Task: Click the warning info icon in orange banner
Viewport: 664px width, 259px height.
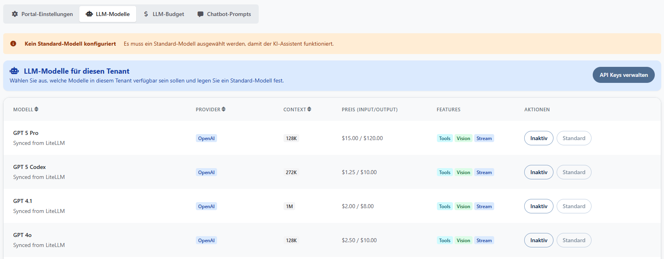Action: pyautogui.click(x=13, y=44)
